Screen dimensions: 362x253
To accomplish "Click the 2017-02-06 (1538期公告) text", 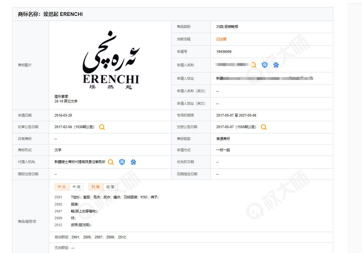I will 74,127.
